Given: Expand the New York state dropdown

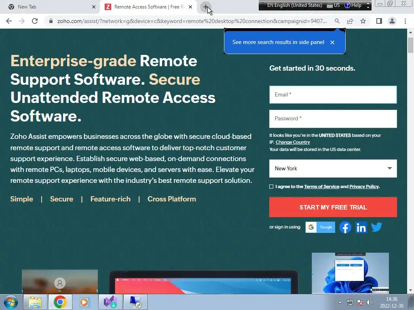Looking at the screenshot, I should click(x=333, y=168).
